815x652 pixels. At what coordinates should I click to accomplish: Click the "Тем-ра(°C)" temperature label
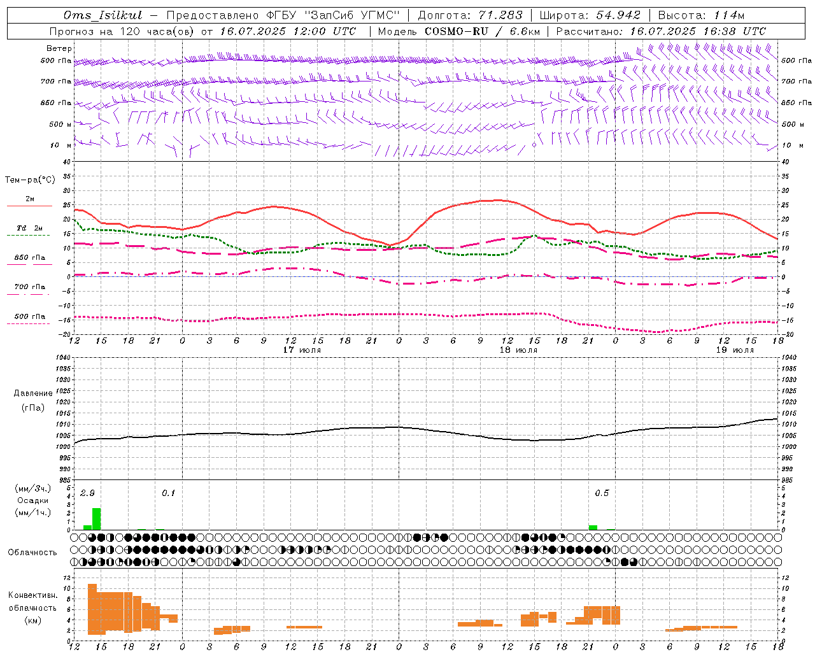[x=30, y=180]
